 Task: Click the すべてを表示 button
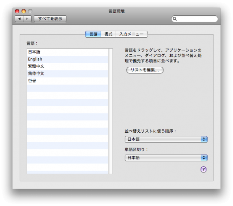coord(50,19)
